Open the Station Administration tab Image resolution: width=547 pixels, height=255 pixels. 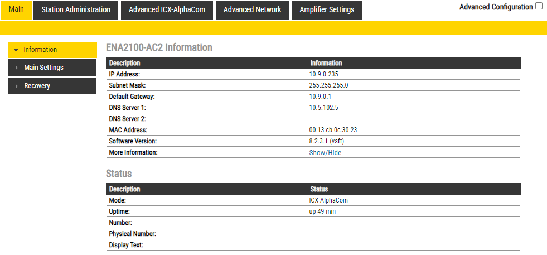[76, 10]
